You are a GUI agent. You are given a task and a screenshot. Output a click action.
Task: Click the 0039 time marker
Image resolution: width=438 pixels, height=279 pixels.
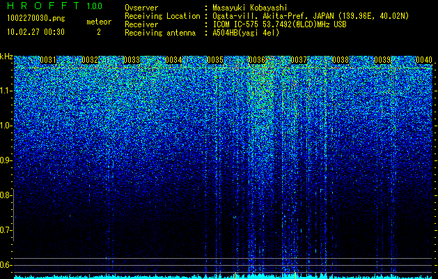pyautogui.click(x=382, y=60)
